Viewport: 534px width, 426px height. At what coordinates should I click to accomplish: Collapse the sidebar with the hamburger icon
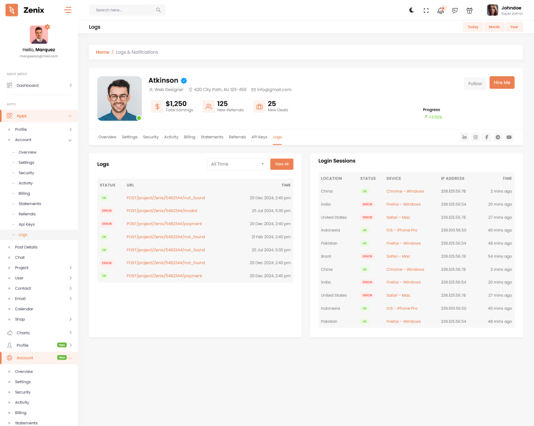click(68, 10)
